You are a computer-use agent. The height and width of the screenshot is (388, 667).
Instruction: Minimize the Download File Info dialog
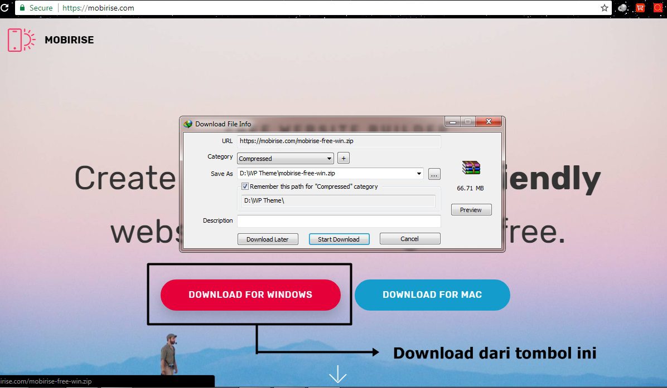click(x=453, y=122)
